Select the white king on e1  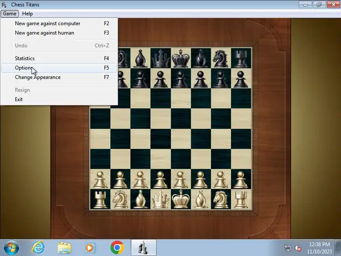(x=181, y=199)
